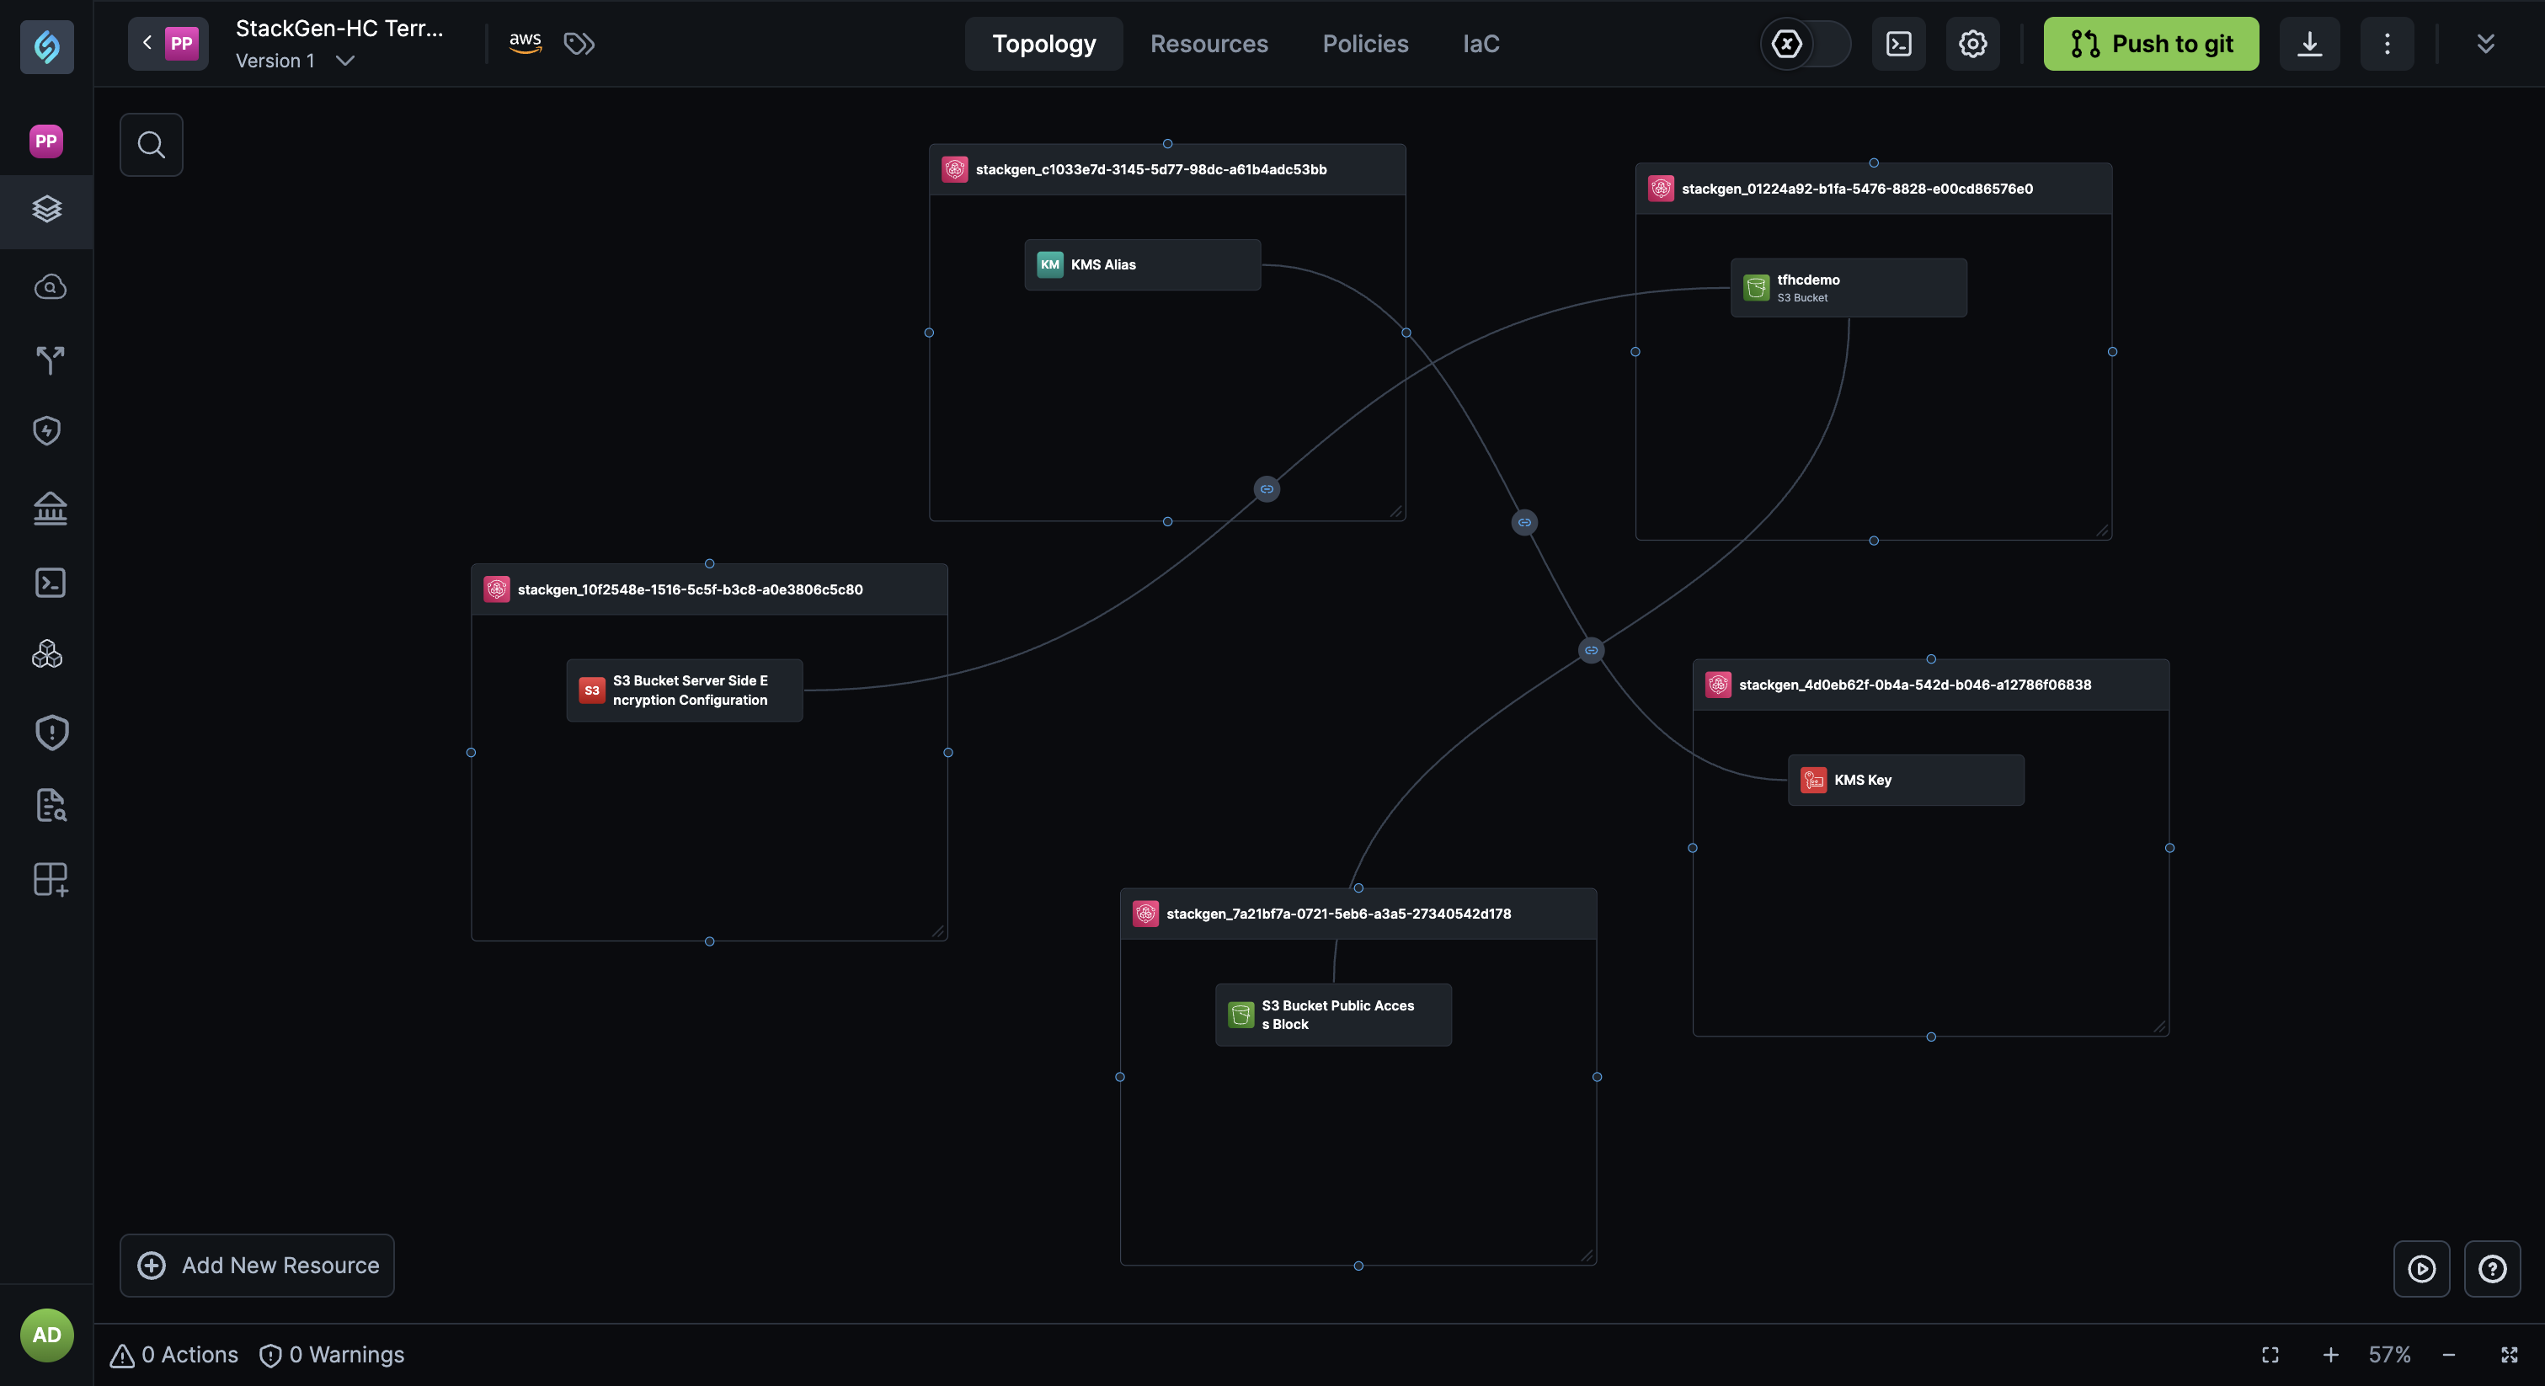Click the download arrow icon
The width and height of the screenshot is (2545, 1386).
(x=2309, y=44)
